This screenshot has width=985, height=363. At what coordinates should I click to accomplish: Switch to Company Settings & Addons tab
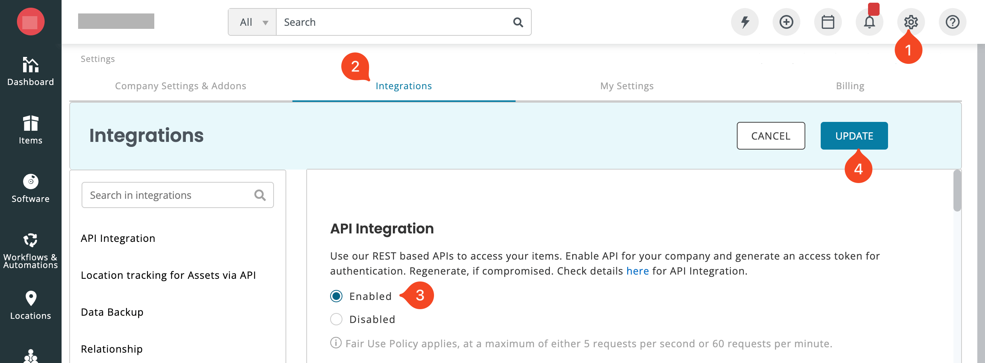pos(180,86)
